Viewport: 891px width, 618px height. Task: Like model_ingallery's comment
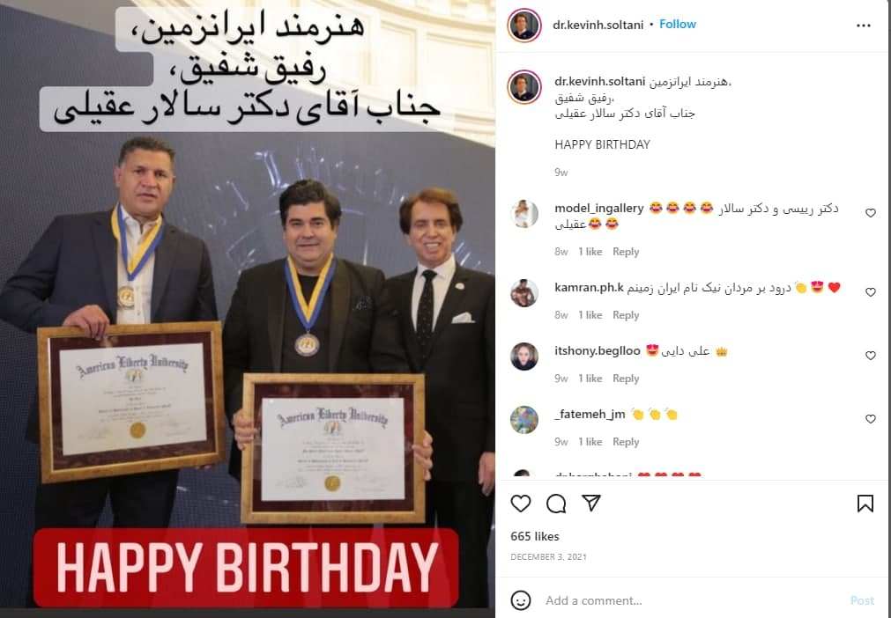click(x=871, y=213)
